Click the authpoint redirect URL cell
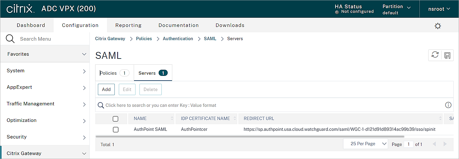This screenshot has width=459, height=159. pos(340,129)
